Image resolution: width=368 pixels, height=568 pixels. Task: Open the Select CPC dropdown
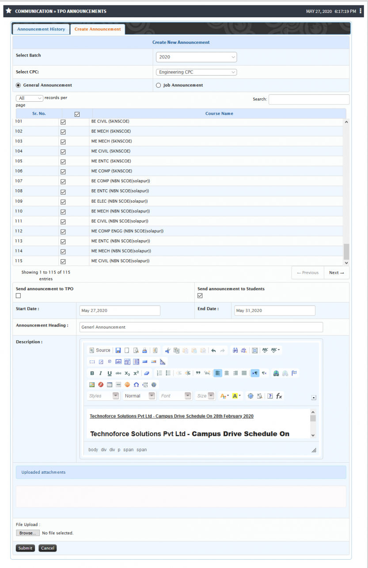196,72
